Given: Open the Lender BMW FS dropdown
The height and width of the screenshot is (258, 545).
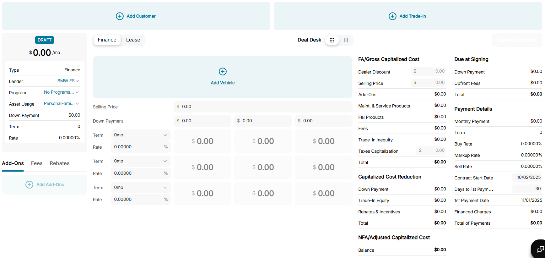Looking at the screenshot, I should 68,81.
